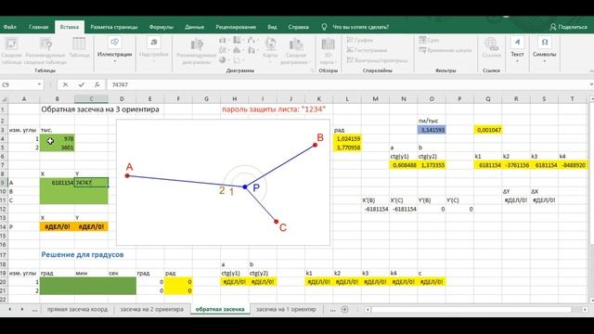The width and height of the screenshot is (594, 334).
Task: Open Insert Function fx dialog
Action: coord(97,84)
